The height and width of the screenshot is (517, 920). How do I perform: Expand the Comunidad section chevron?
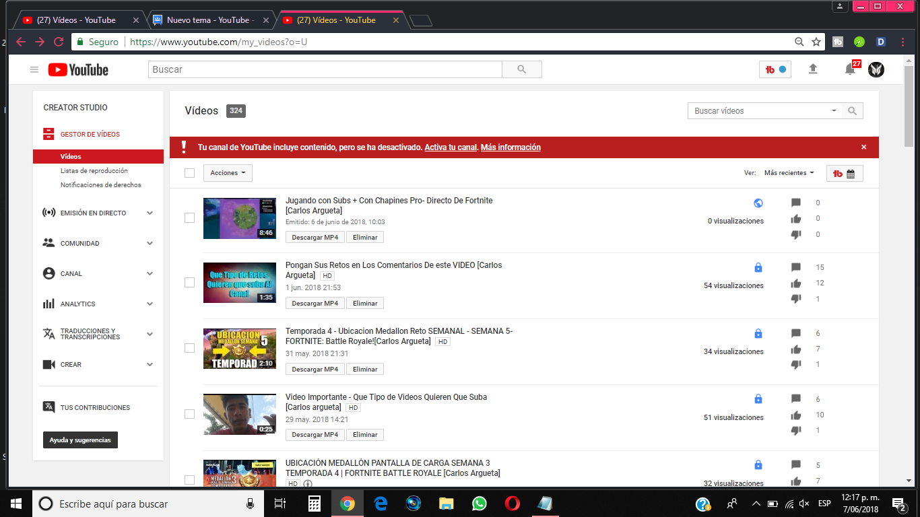150,243
